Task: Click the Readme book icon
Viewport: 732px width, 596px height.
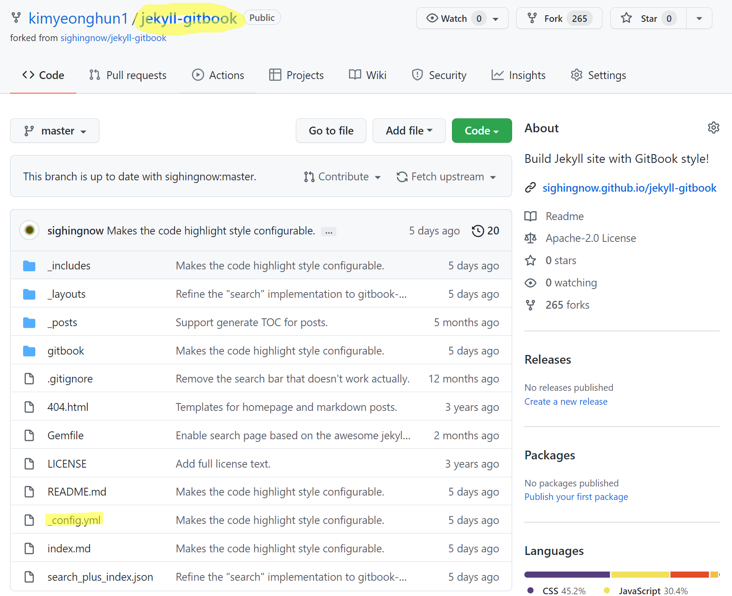Action: point(530,216)
